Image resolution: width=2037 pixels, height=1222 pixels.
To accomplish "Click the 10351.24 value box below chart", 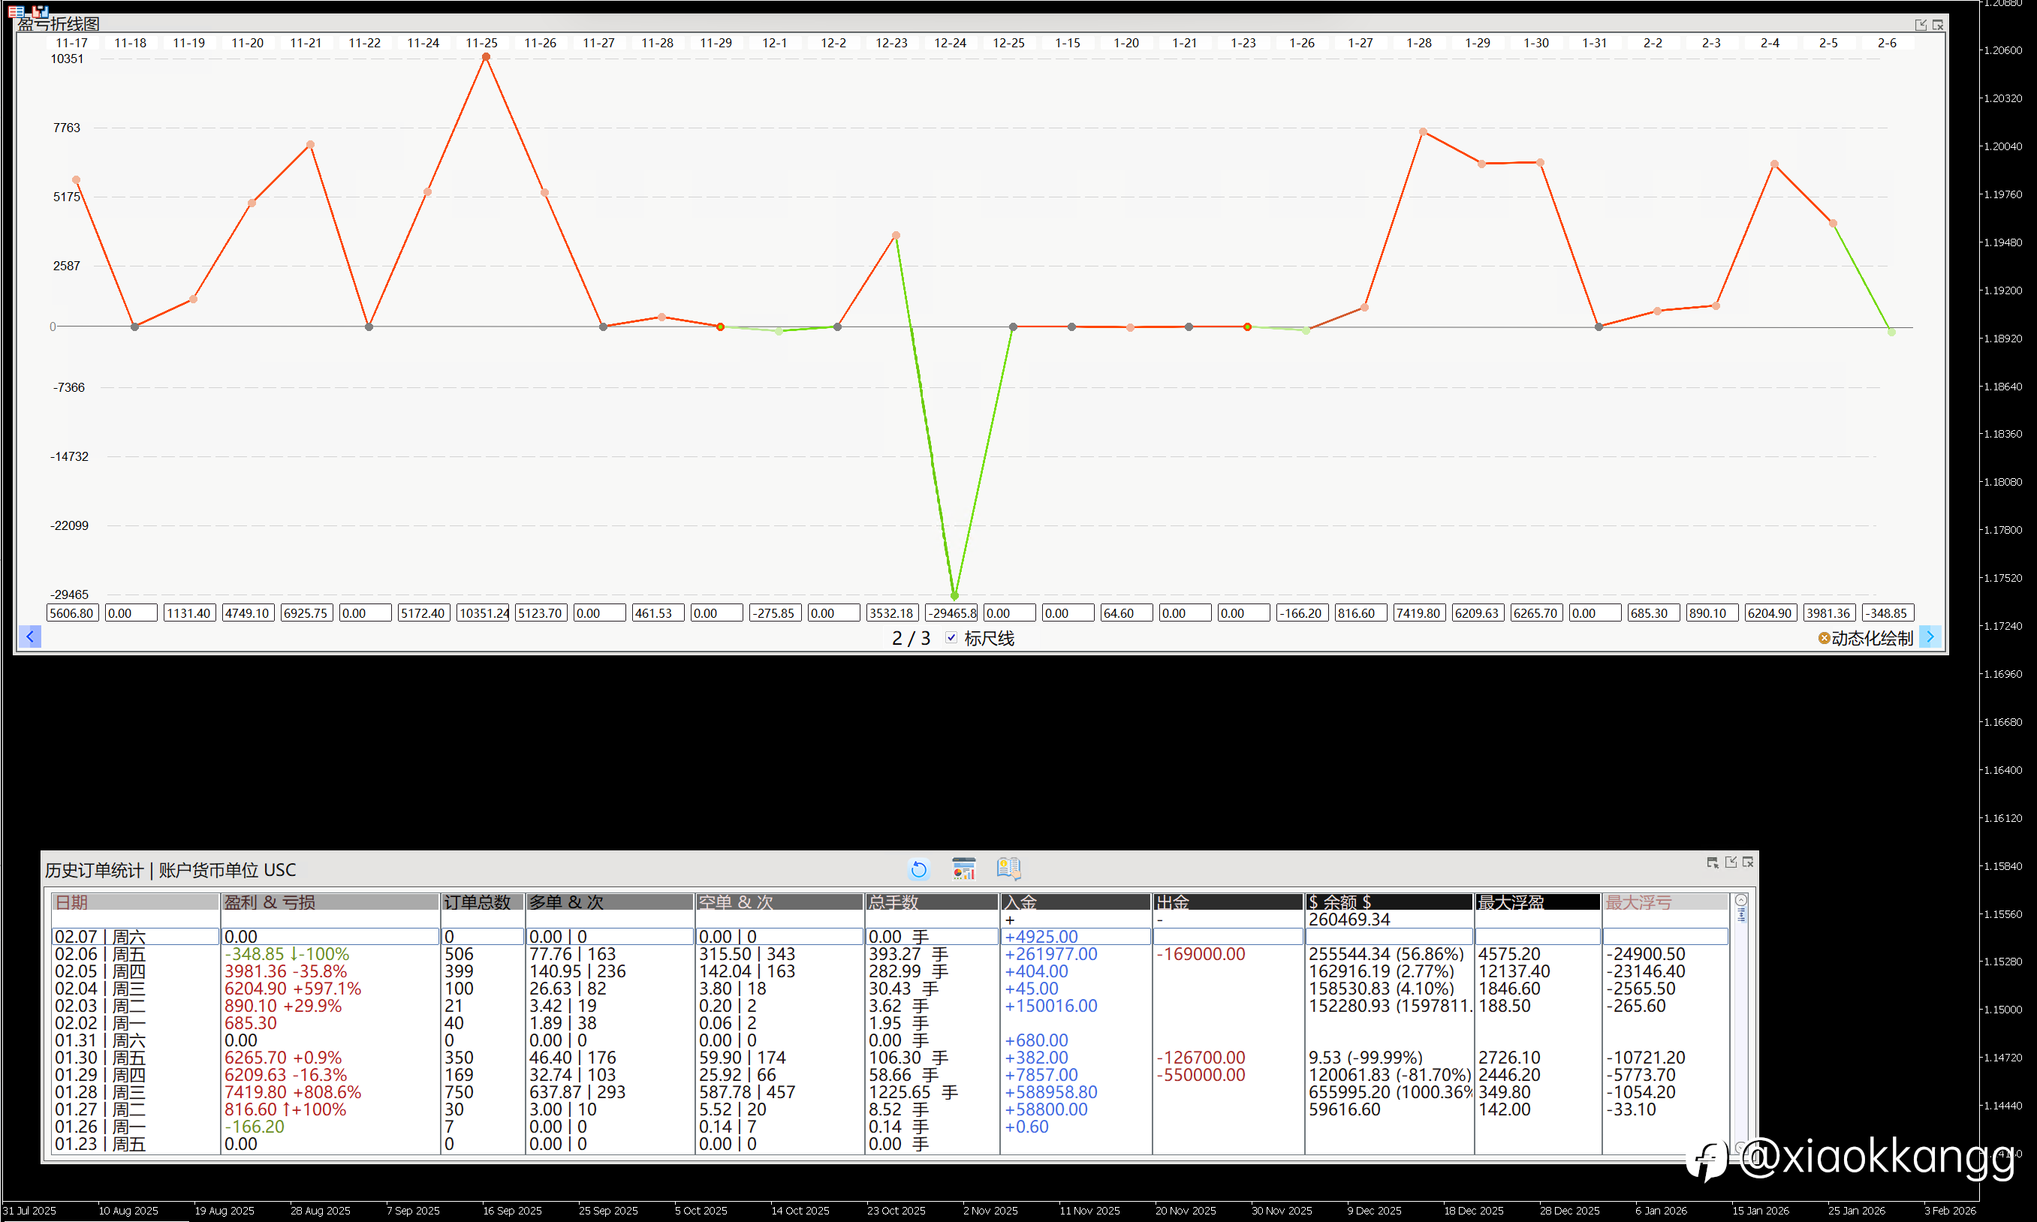I will pyautogui.click(x=483, y=613).
